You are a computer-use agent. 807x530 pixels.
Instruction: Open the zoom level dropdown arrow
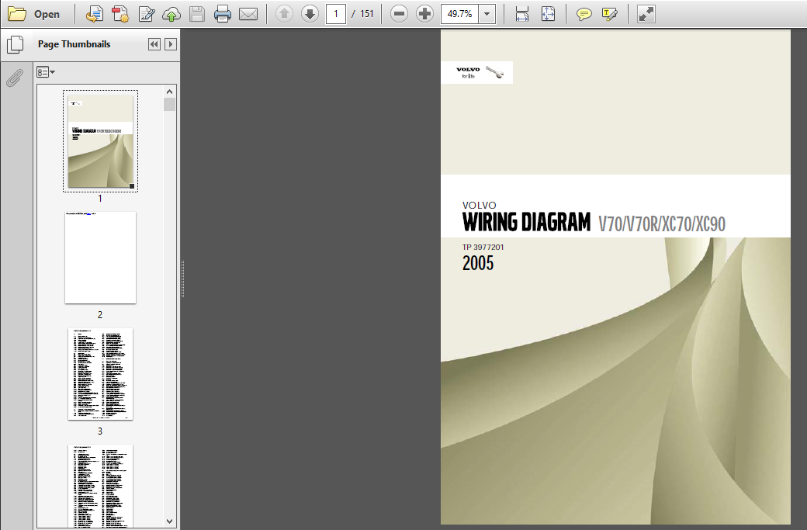(487, 14)
